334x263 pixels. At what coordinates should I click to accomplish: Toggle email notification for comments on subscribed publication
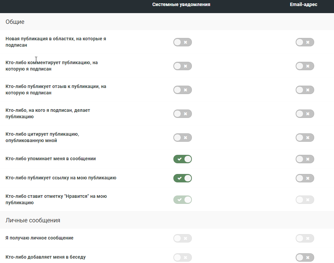tap(305, 66)
